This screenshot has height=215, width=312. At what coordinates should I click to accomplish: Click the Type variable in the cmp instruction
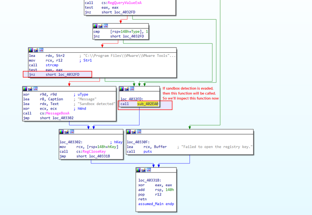point(135,31)
